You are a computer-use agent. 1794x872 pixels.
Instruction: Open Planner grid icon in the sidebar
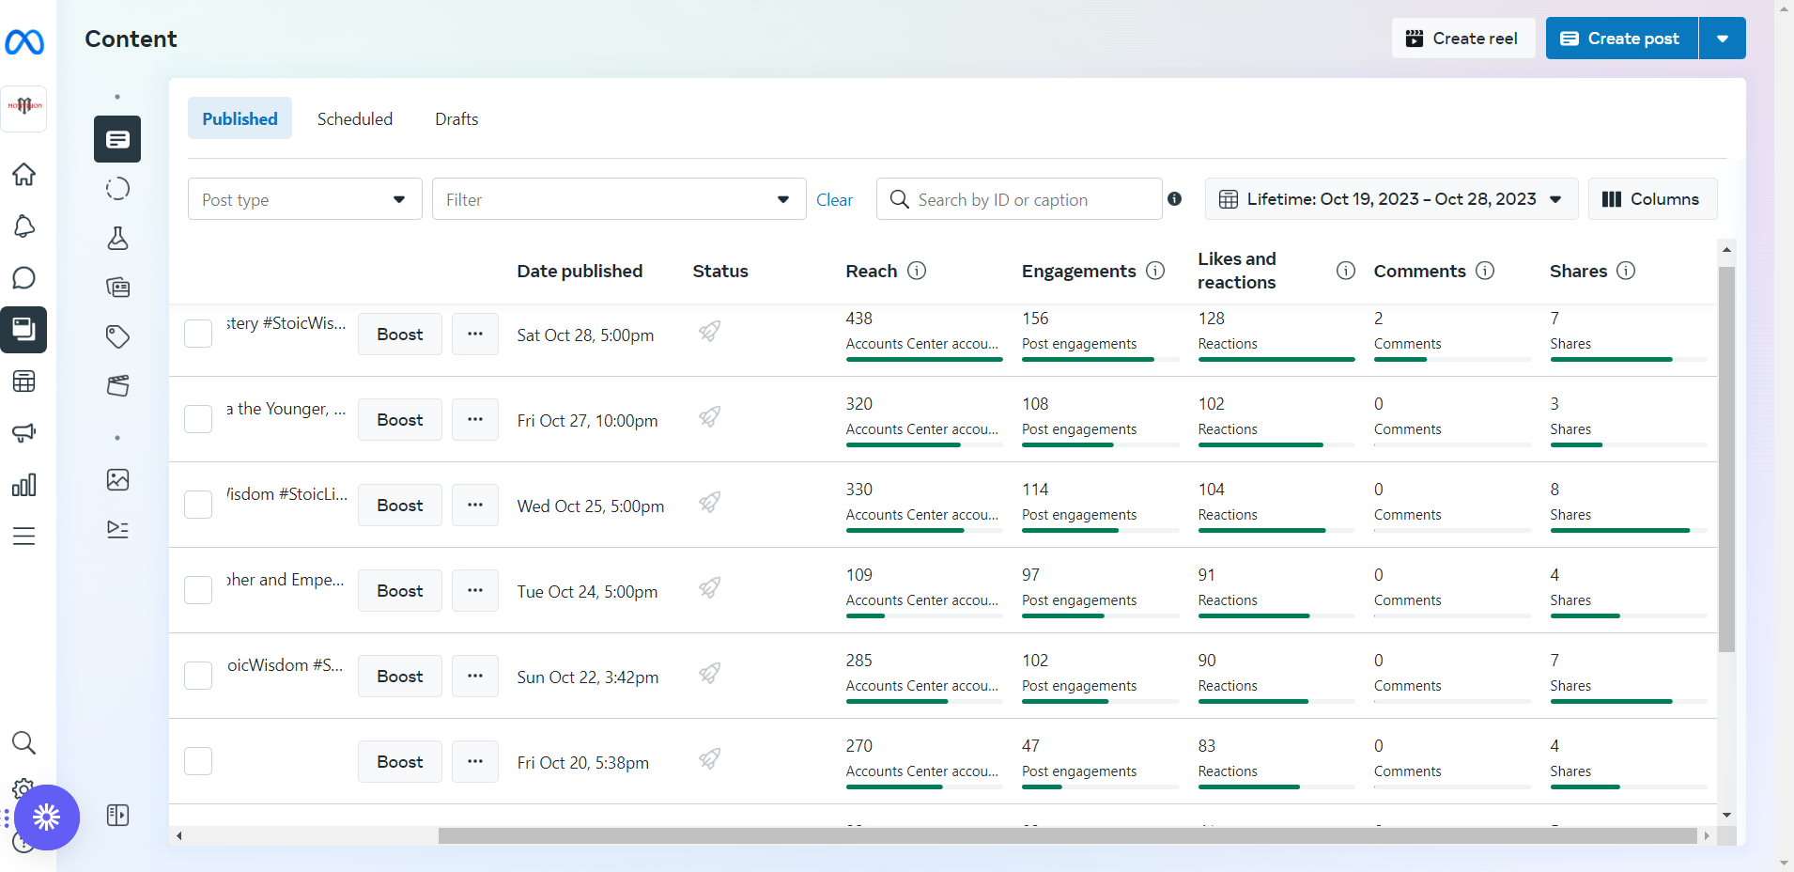tap(24, 381)
